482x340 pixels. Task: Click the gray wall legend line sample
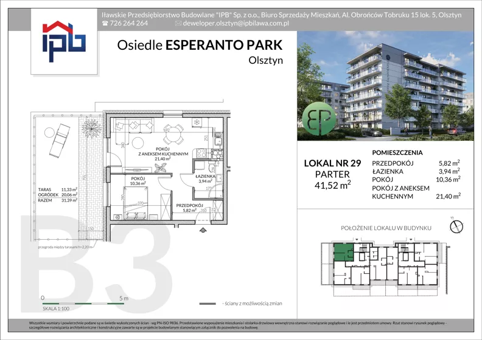[208, 304]
